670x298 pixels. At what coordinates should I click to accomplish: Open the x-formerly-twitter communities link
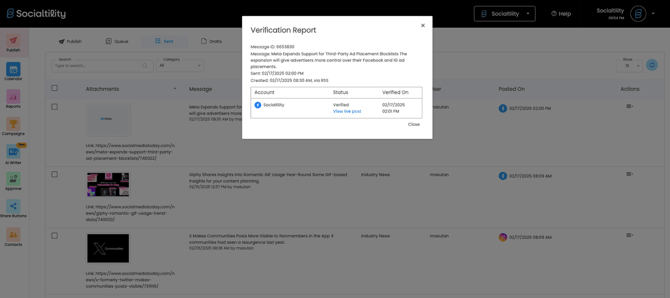click(130, 279)
